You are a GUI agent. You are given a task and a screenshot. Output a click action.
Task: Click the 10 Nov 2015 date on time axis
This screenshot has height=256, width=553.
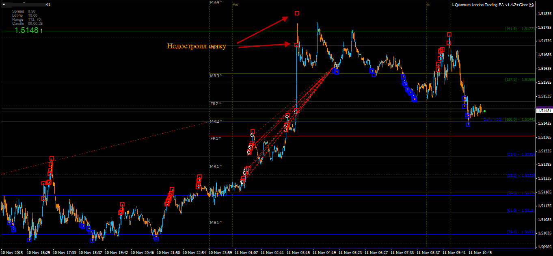(x=11, y=252)
